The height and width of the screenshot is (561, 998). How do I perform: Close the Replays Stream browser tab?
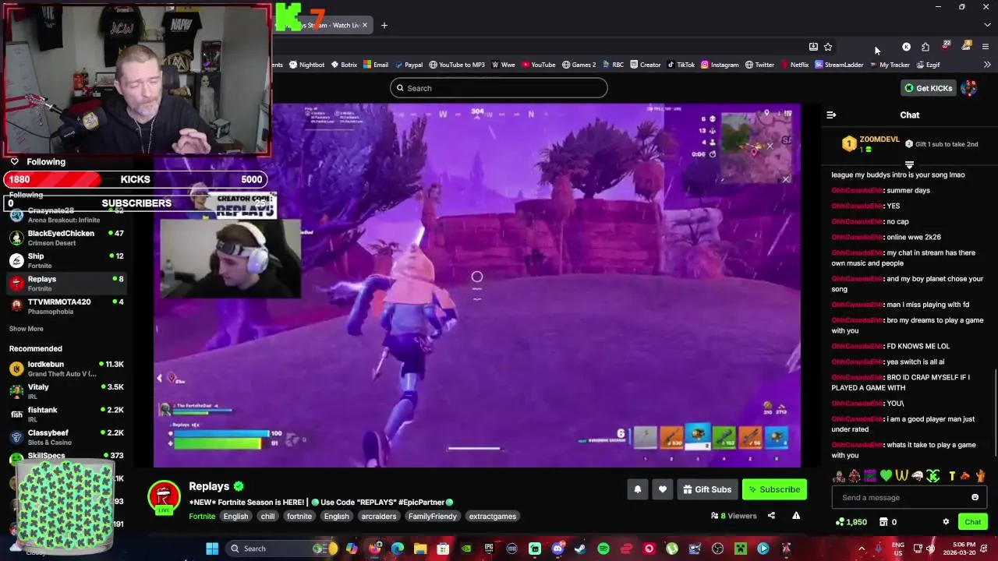364,25
